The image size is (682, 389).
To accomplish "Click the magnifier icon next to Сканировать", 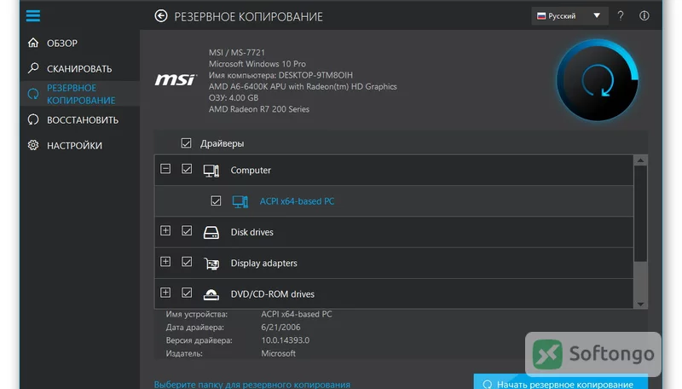I will (33, 68).
